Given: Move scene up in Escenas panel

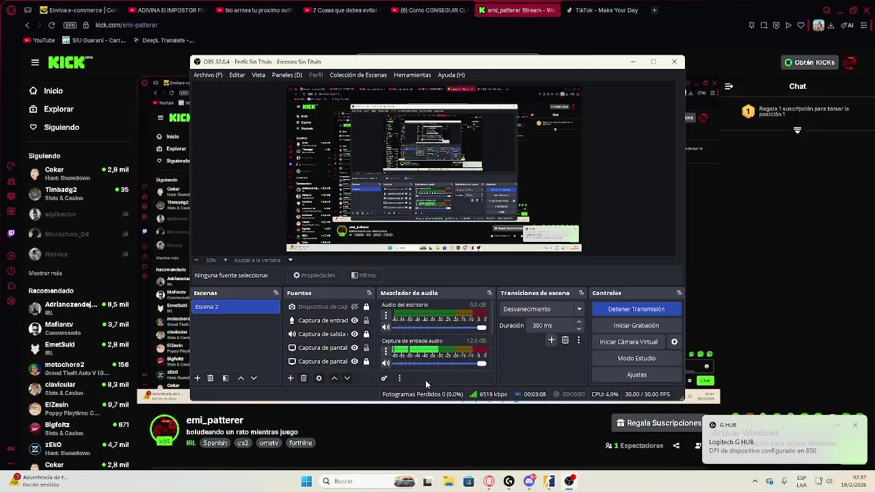Looking at the screenshot, I should (x=241, y=378).
